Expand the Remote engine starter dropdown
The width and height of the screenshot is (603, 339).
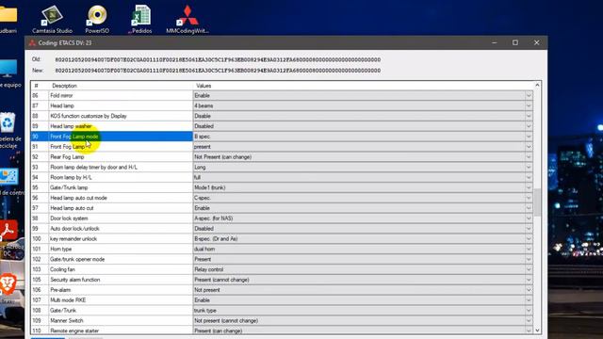[x=529, y=331]
